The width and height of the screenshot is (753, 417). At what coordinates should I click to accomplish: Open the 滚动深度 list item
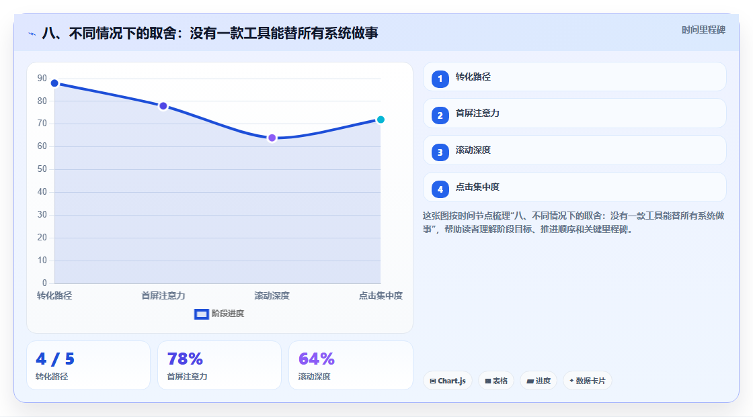point(574,150)
